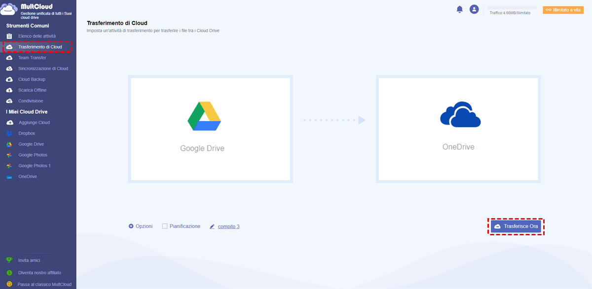Click the Dropbox icon in sidebar
This screenshot has width=592, height=289.
[9, 133]
